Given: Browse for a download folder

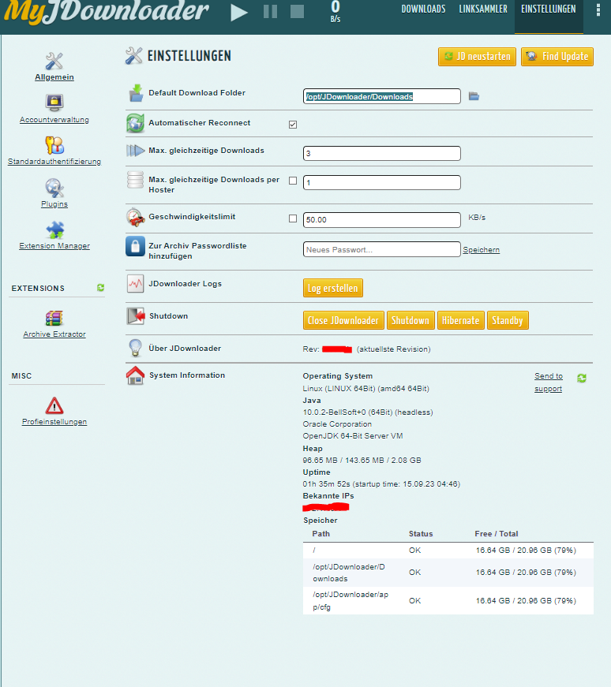Looking at the screenshot, I should pos(474,96).
